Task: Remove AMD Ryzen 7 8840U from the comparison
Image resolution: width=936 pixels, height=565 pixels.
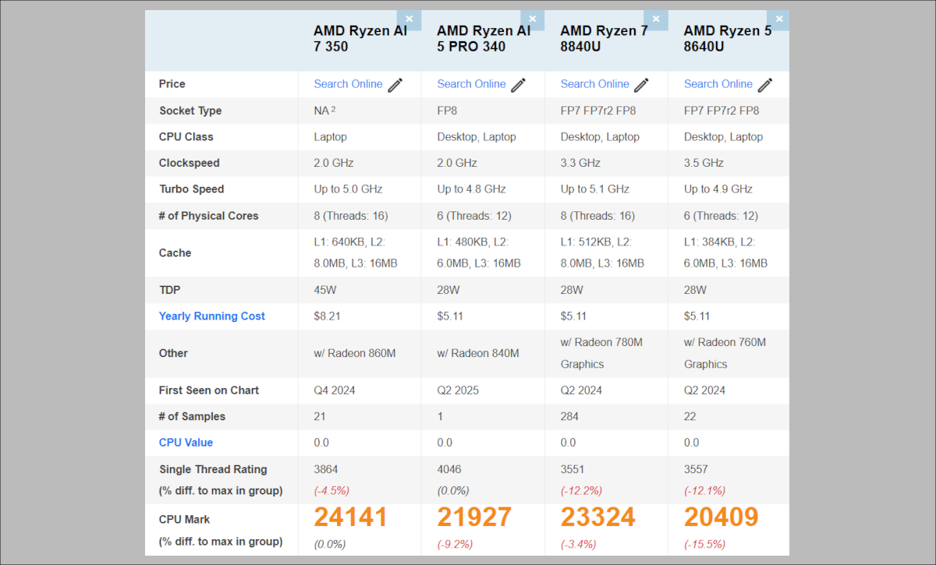Action: pos(655,19)
